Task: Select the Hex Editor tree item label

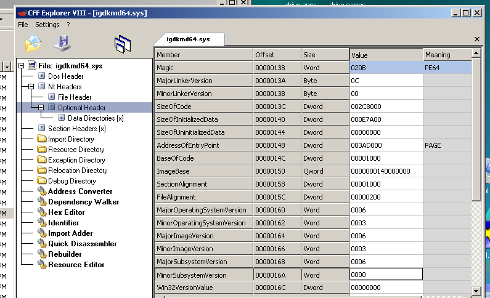Action: pyautogui.click(x=66, y=212)
